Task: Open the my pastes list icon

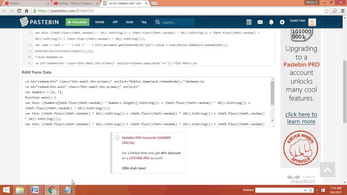Action: (x=249, y=22)
